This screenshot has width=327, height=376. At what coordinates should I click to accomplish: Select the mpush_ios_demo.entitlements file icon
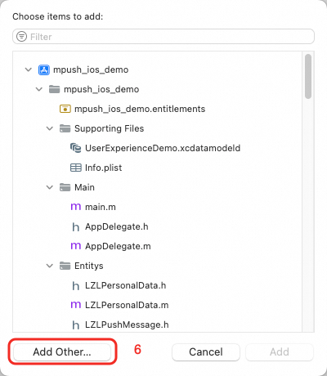(65, 109)
